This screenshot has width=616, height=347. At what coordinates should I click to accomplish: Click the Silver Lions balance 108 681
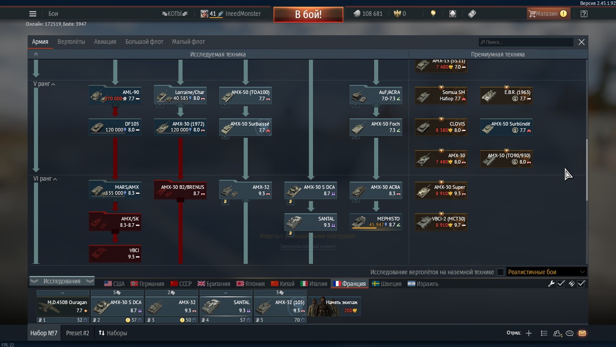[368, 14]
